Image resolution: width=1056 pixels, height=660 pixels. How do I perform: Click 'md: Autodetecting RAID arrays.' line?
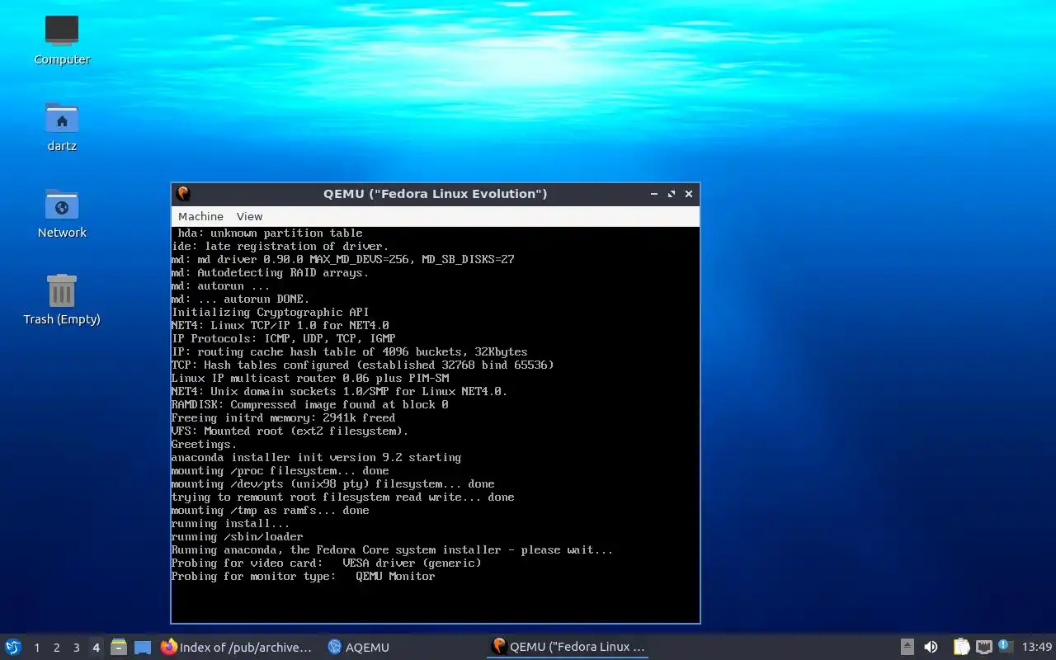coord(270,272)
